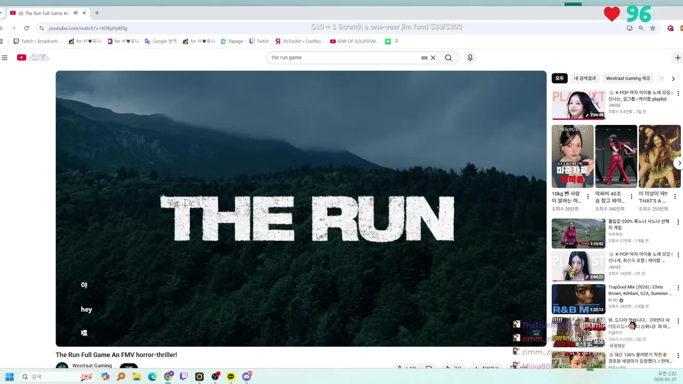Image resolution: width=683 pixels, height=384 pixels.
Task: Clear the search box with the X icon
Action: (433, 58)
